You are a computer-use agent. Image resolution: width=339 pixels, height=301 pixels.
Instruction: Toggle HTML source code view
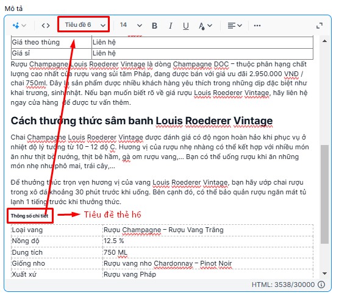click(46, 26)
